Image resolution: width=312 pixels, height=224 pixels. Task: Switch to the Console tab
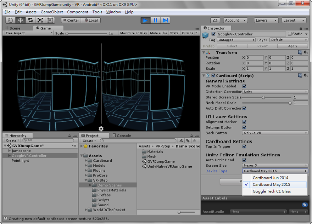(122, 136)
